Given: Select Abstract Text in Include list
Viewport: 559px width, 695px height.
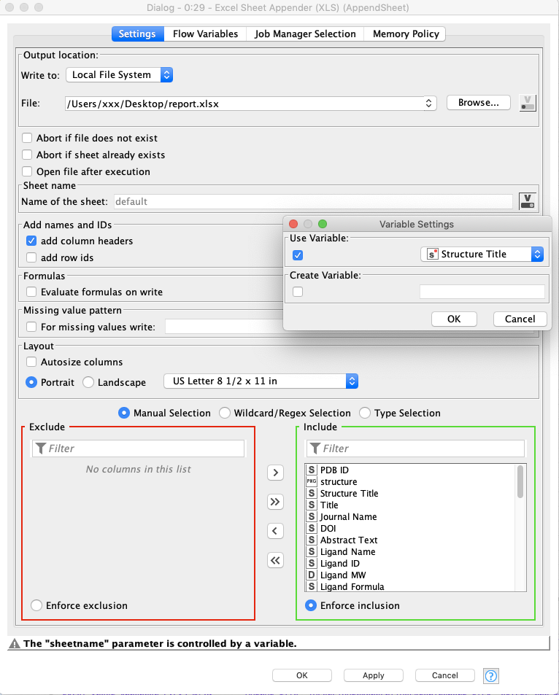Looking at the screenshot, I should (349, 540).
